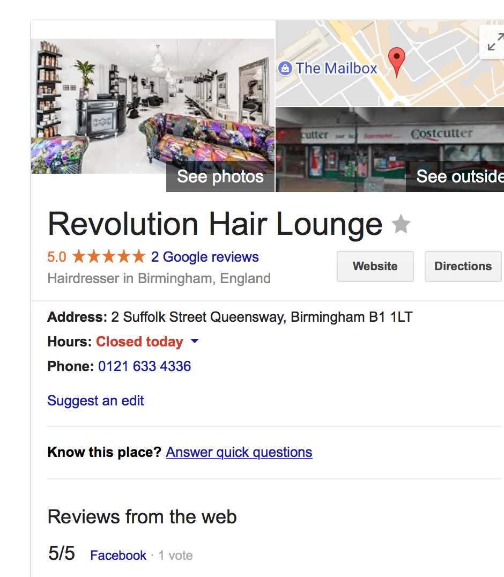This screenshot has height=577, width=504.
Task: Click The Mailbox shopping bag icon
Action: pyautogui.click(x=285, y=69)
